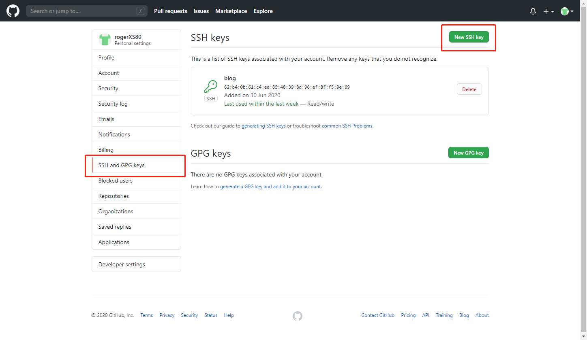This screenshot has width=587, height=340.
Task: Click the rogerXS80 username link
Action: point(128,37)
